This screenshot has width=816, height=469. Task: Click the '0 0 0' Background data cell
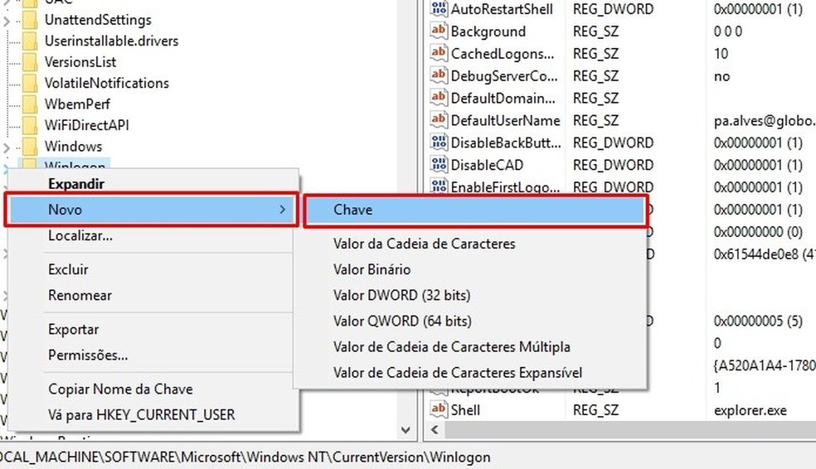pyautogui.click(x=727, y=31)
